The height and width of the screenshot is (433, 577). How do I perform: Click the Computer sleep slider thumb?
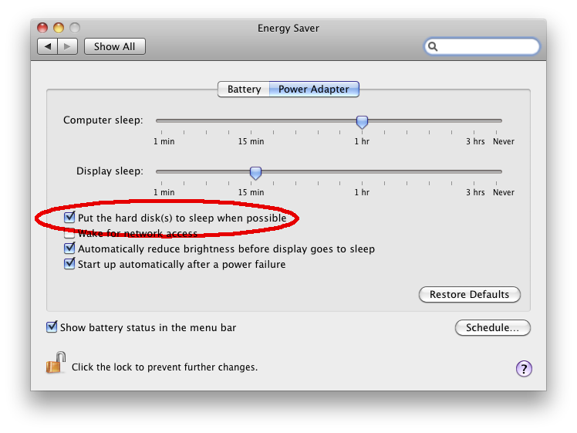[362, 122]
